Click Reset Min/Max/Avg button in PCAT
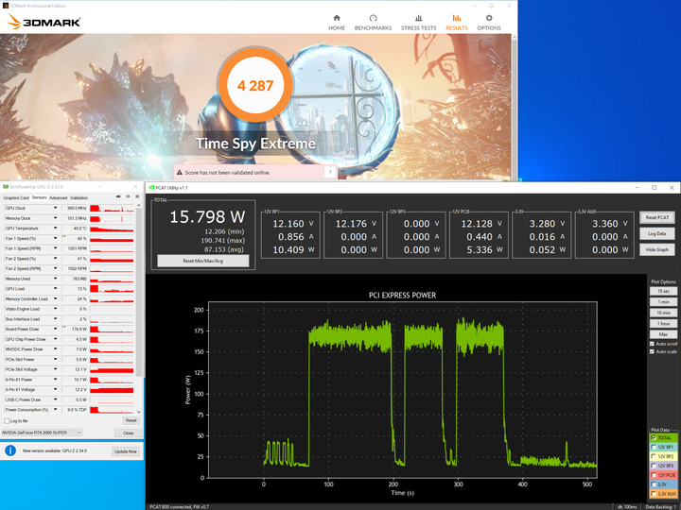The width and height of the screenshot is (681, 510). [x=202, y=261]
